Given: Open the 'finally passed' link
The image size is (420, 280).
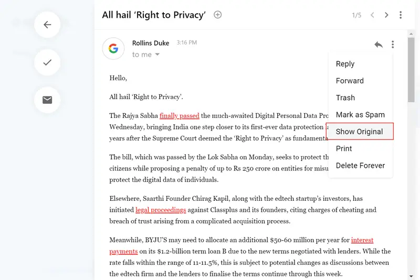Looking at the screenshot, I should coord(180,116).
